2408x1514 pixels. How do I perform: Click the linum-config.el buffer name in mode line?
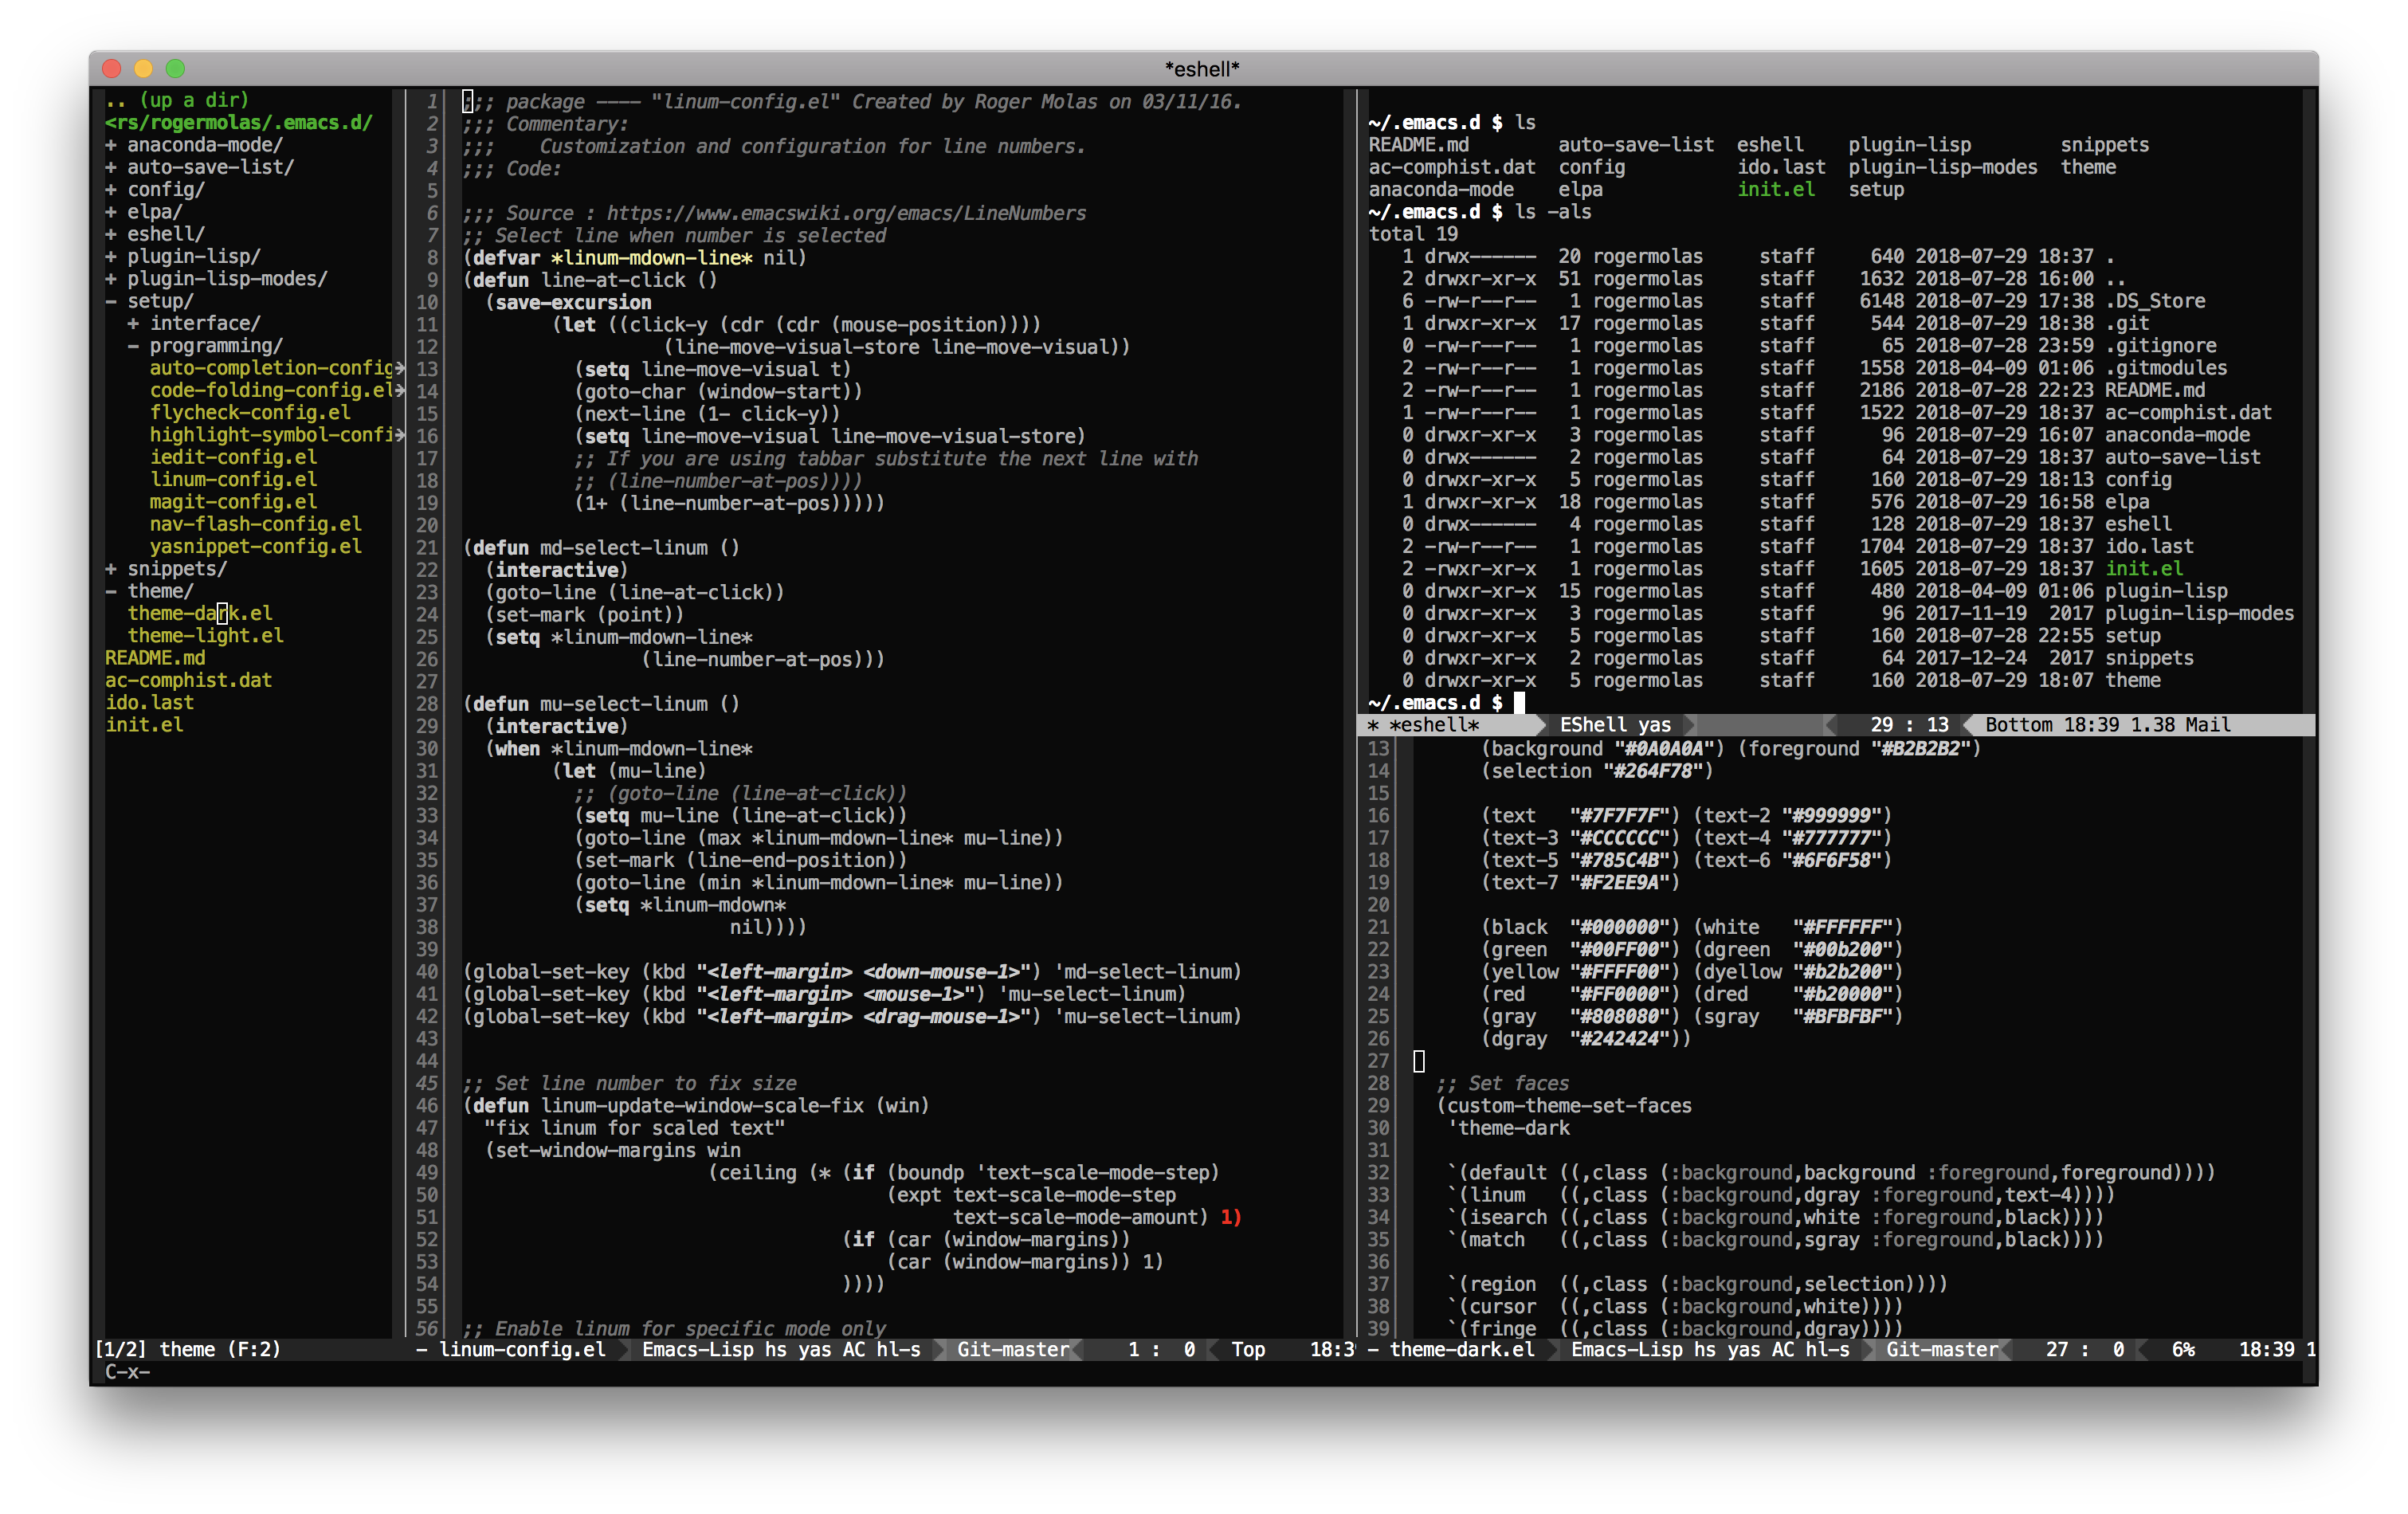(x=522, y=1349)
